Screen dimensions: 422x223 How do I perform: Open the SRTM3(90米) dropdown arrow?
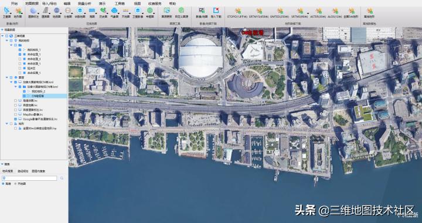click(x=308, y=13)
